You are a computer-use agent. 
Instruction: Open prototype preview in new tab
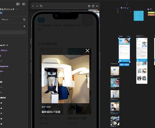click(x=93, y=6)
